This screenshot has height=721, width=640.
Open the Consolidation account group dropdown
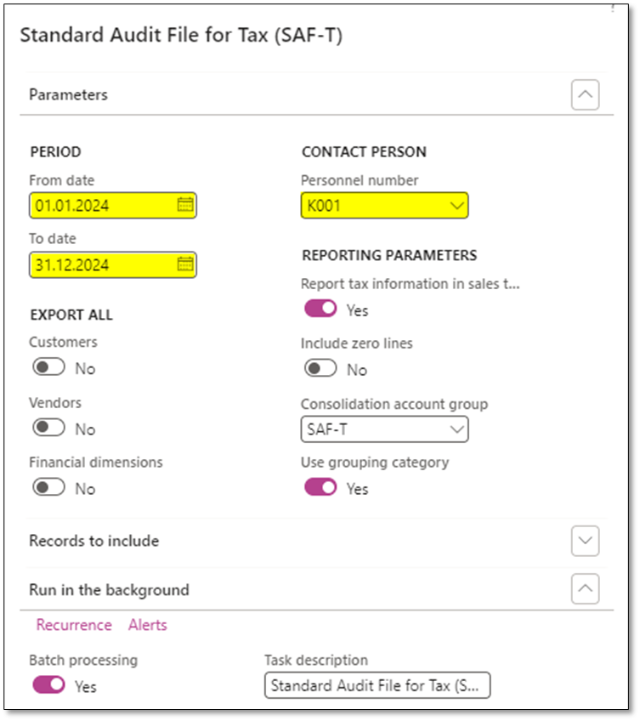pos(456,429)
